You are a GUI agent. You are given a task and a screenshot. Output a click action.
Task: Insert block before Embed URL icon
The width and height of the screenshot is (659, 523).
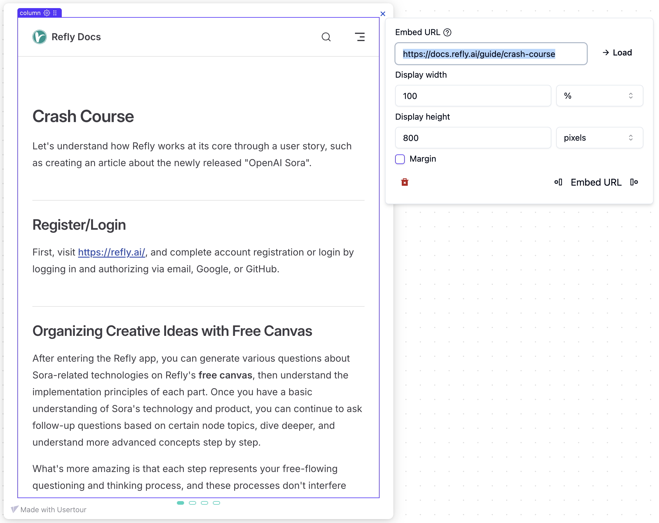[558, 182]
